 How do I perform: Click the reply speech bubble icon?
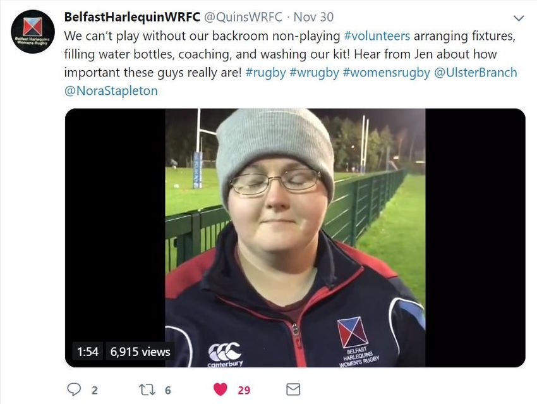click(74, 389)
